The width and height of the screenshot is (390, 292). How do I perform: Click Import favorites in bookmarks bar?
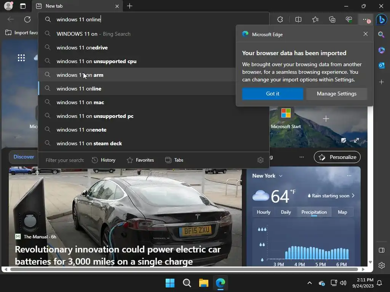click(x=22, y=33)
